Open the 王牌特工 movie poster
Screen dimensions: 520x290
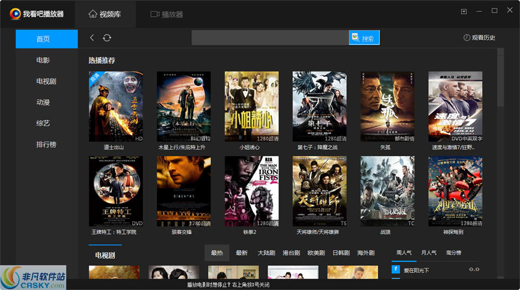click(116, 191)
